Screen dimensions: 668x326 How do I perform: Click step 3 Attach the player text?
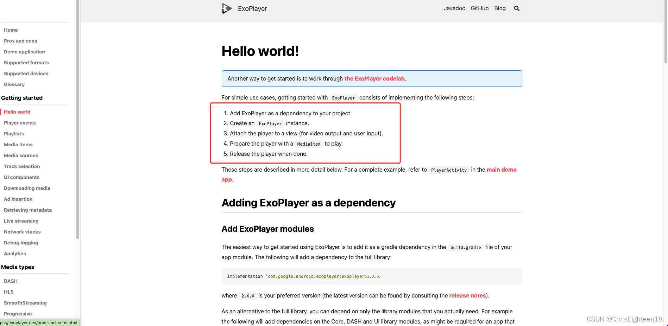click(307, 133)
